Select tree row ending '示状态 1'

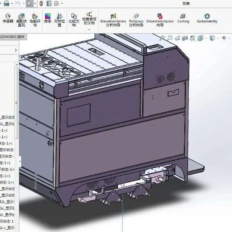tap(7, 221)
